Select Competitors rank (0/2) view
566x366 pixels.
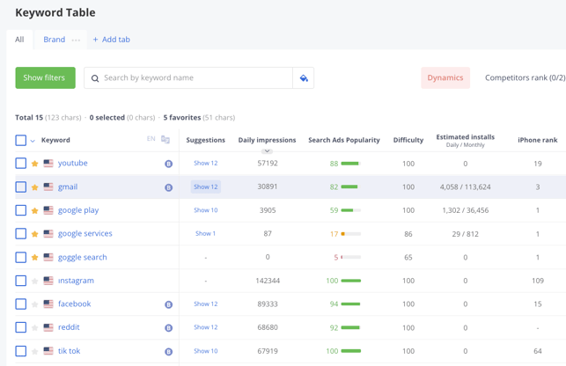point(525,77)
